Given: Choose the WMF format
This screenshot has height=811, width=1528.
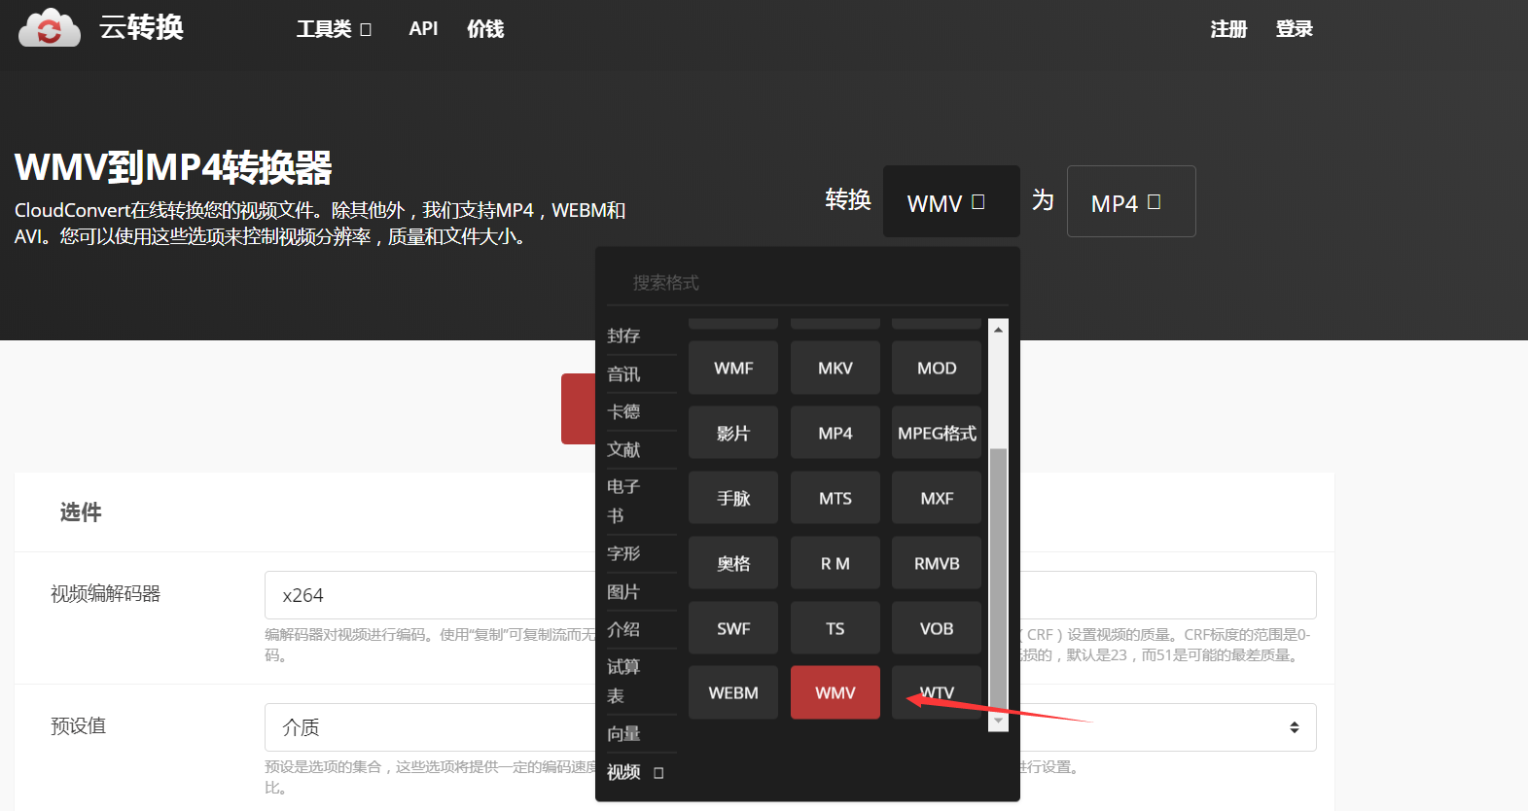Looking at the screenshot, I should pyautogui.click(x=733, y=368).
